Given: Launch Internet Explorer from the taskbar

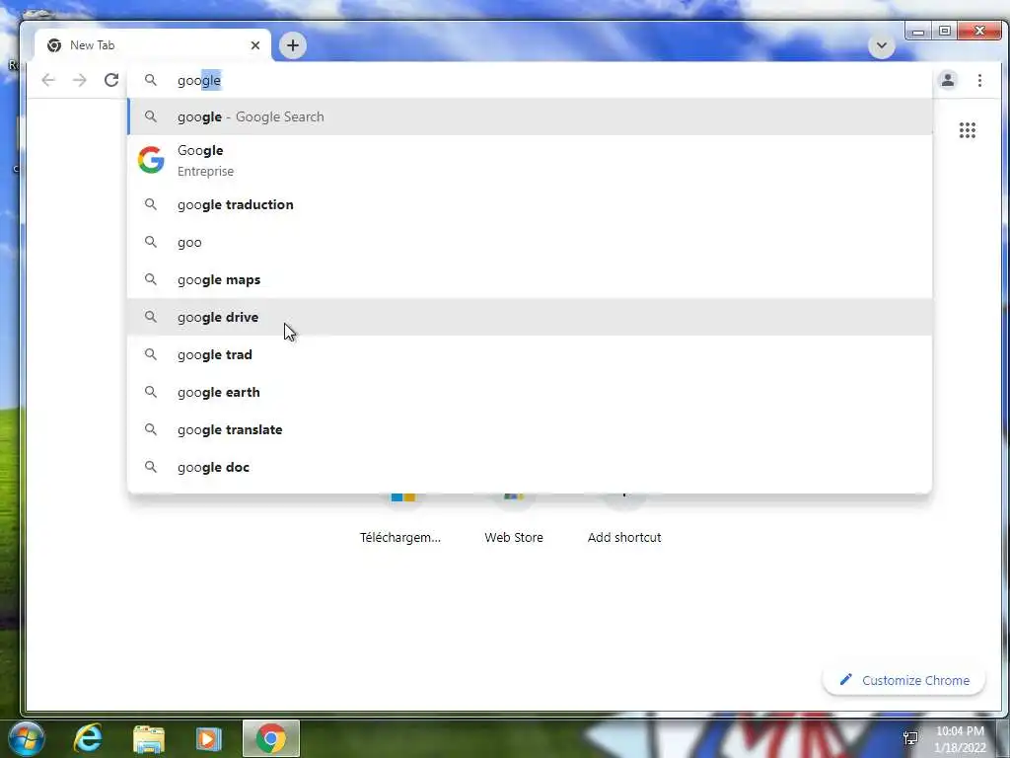Looking at the screenshot, I should click(88, 738).
